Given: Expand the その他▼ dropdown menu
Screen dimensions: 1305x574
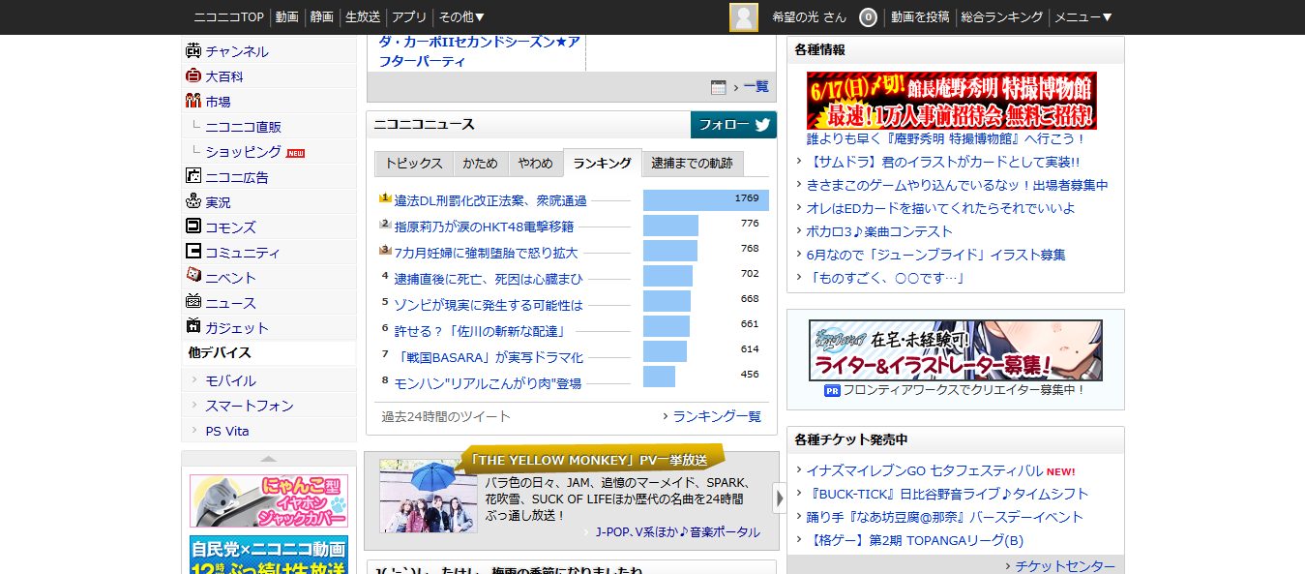Looking at the screenshot, I should [461, 17].
